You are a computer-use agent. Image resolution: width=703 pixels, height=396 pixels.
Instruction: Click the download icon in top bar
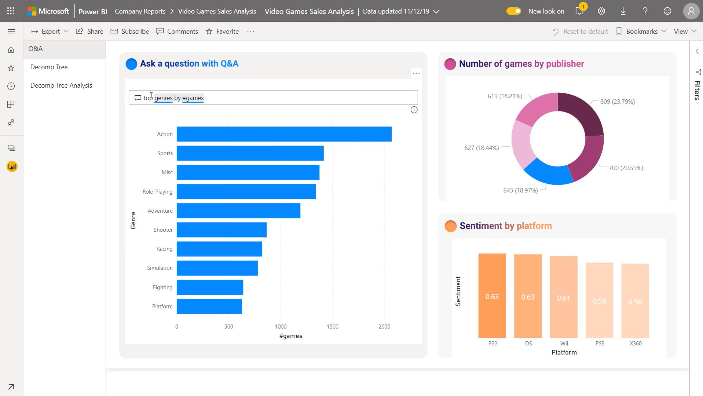[623, 11]
